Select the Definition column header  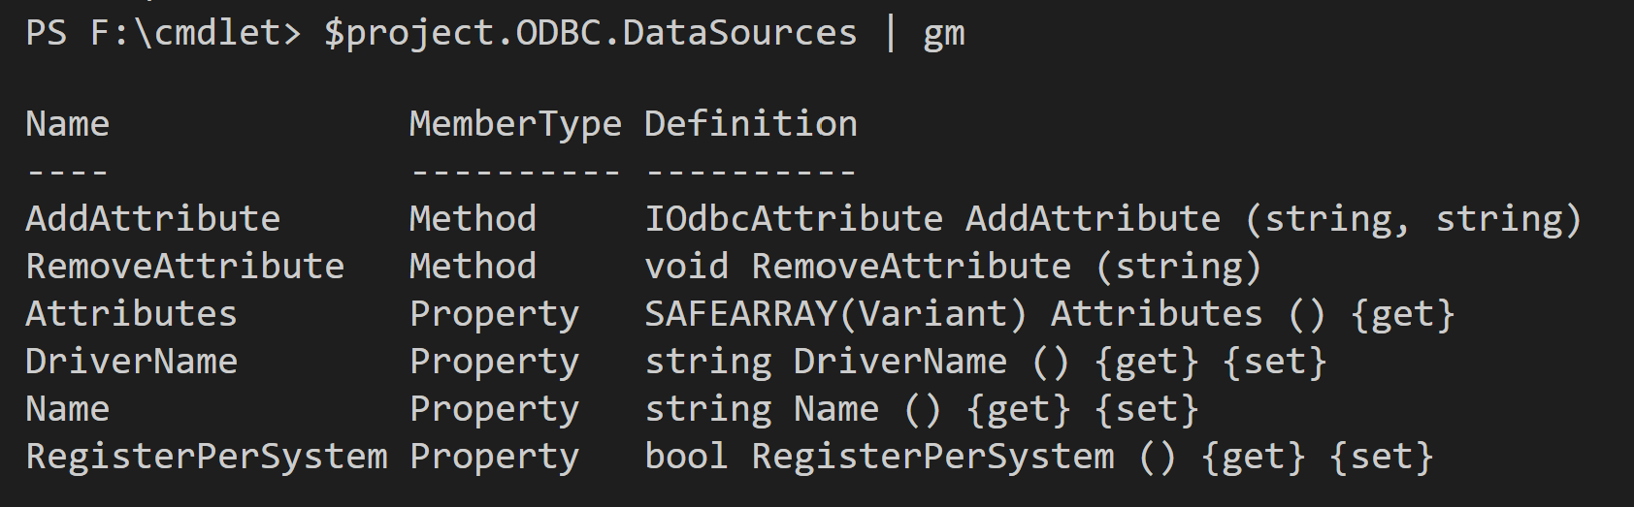[750, 124]
